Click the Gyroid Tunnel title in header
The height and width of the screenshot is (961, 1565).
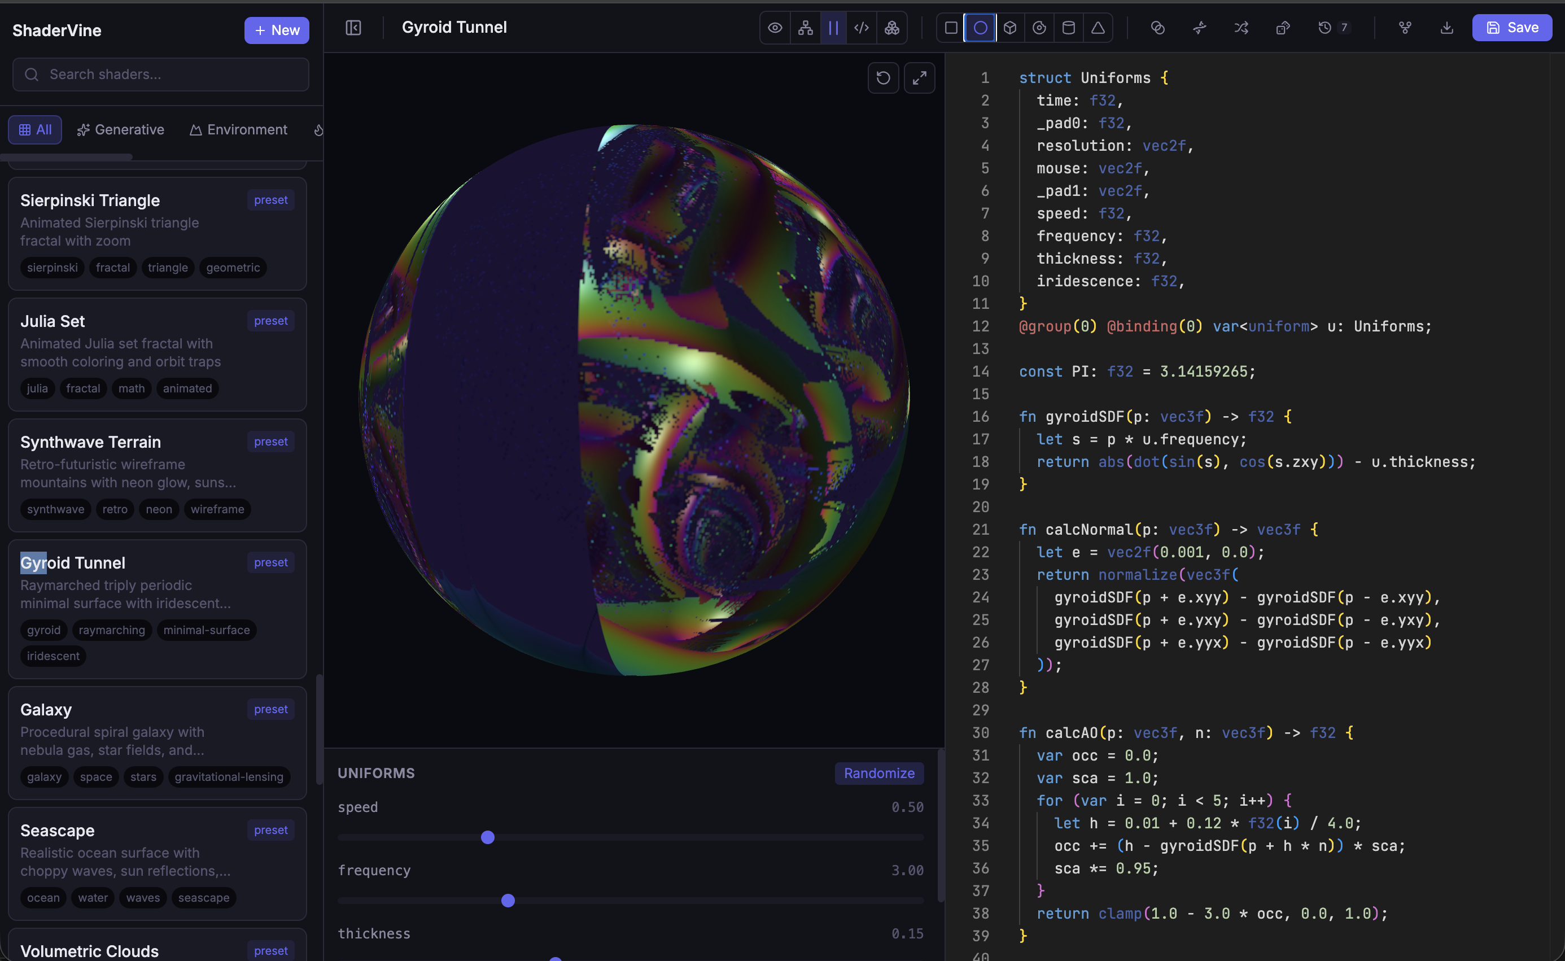pyautogui.click(x=454, y=27)
